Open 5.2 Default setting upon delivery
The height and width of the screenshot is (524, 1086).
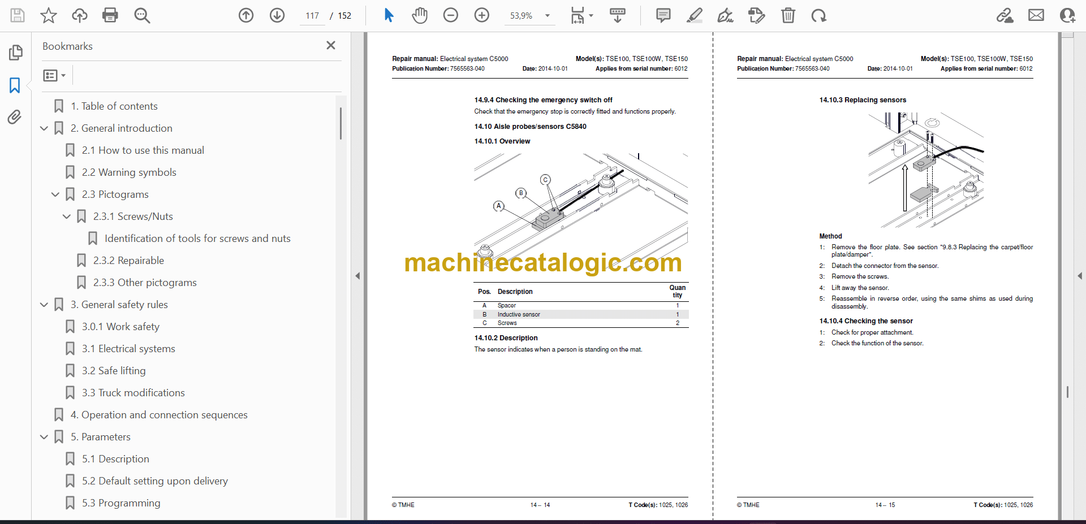pos(154,481)
